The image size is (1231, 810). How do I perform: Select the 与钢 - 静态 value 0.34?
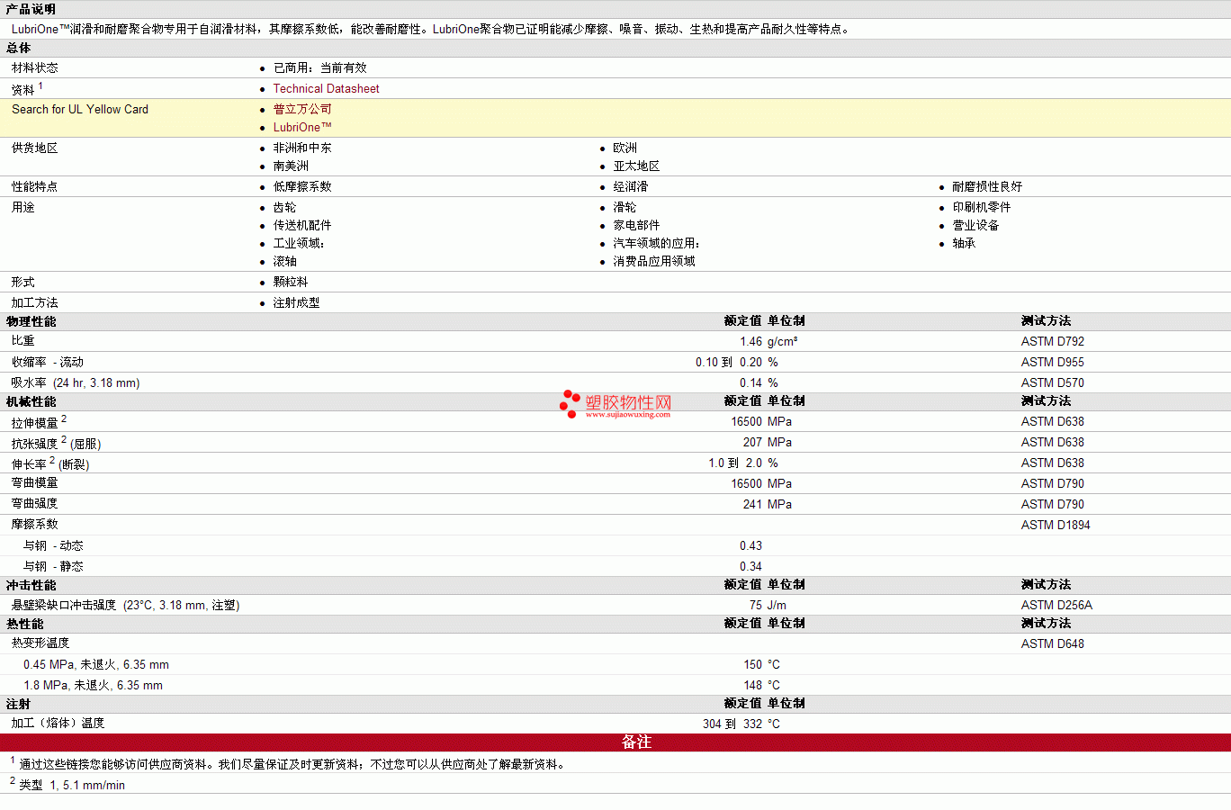coord(750,566)
